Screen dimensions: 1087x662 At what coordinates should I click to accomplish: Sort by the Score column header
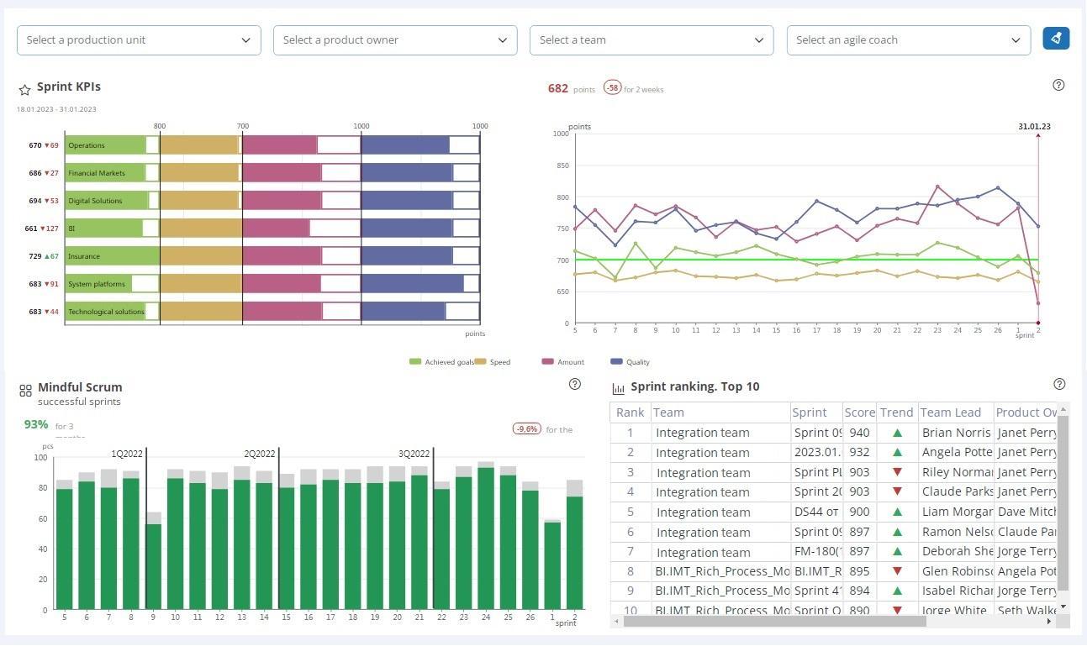tap(859, 412)
